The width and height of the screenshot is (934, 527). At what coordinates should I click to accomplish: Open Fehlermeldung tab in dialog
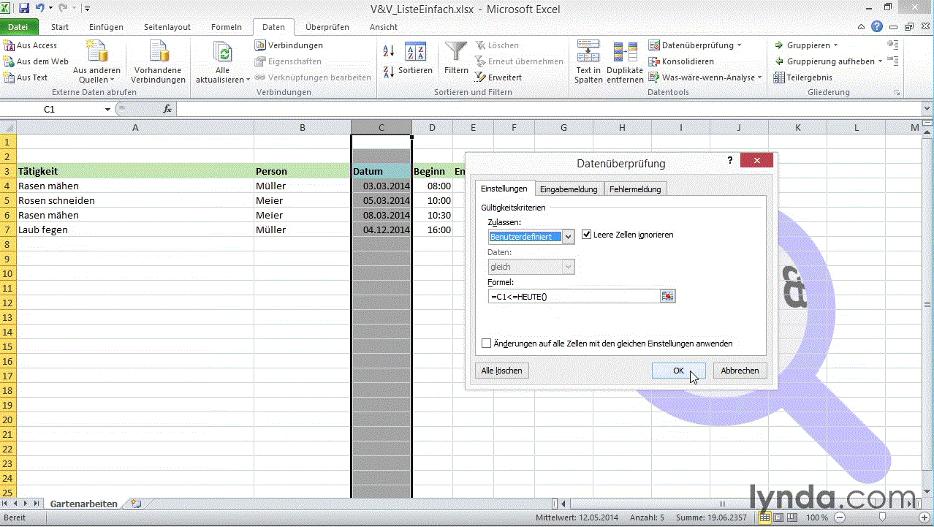(x=635, y=189)
